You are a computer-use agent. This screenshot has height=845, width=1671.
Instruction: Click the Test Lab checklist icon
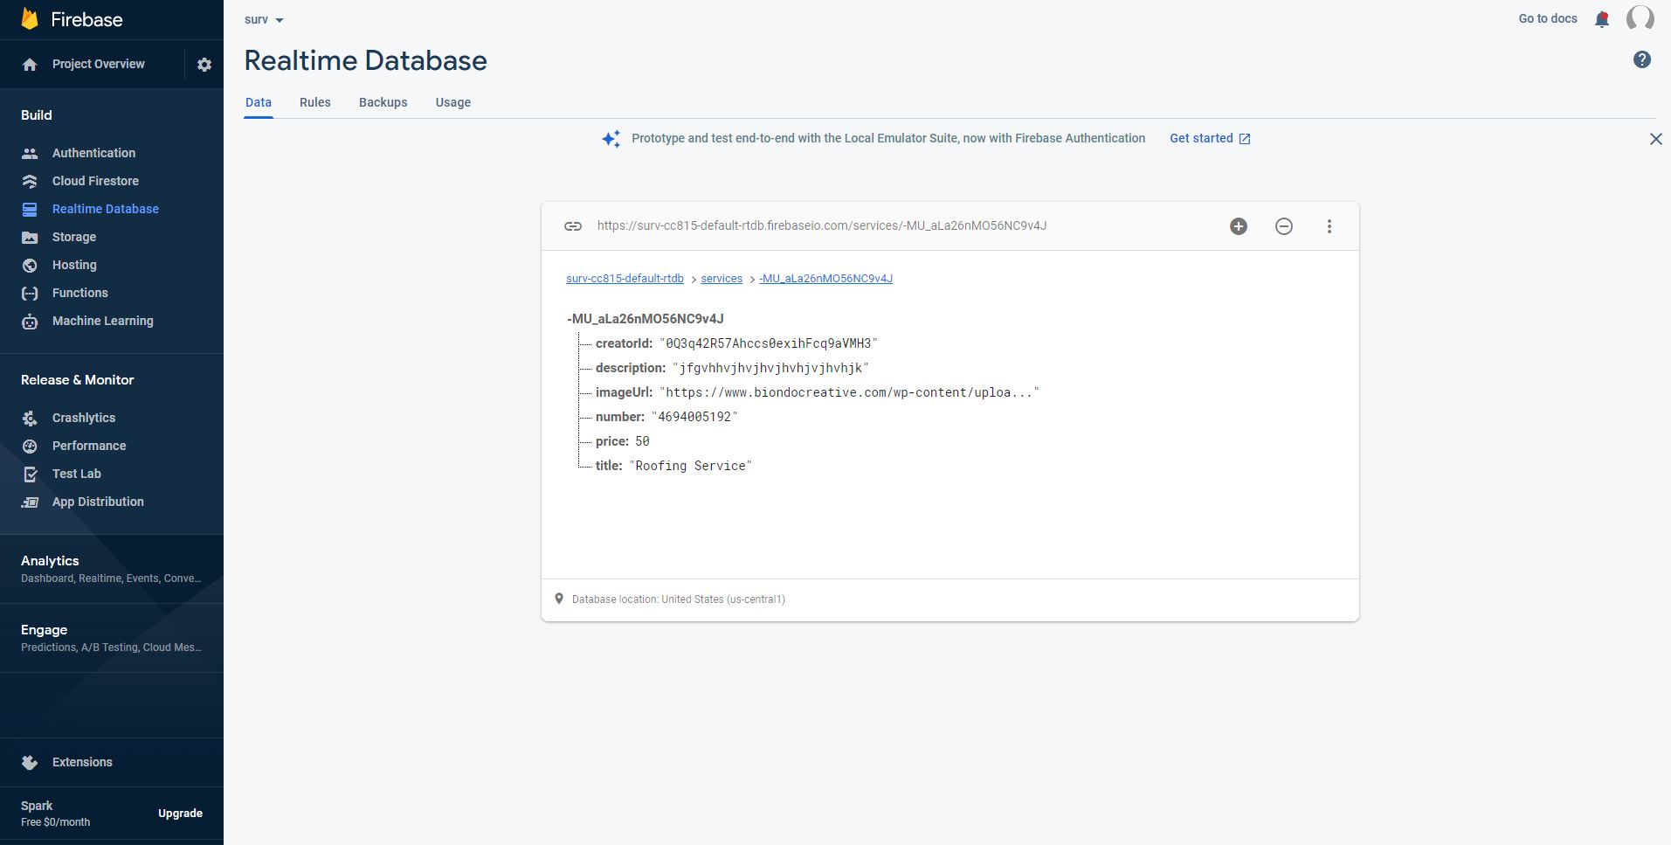click(x=30, y=474)
